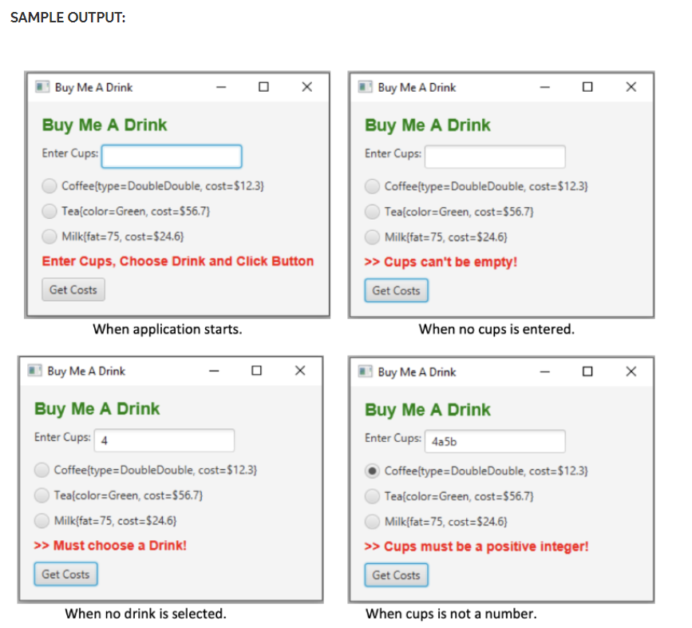Click app icon in 'positive integer' error window

pyautogui.click(x=365, y=372)
